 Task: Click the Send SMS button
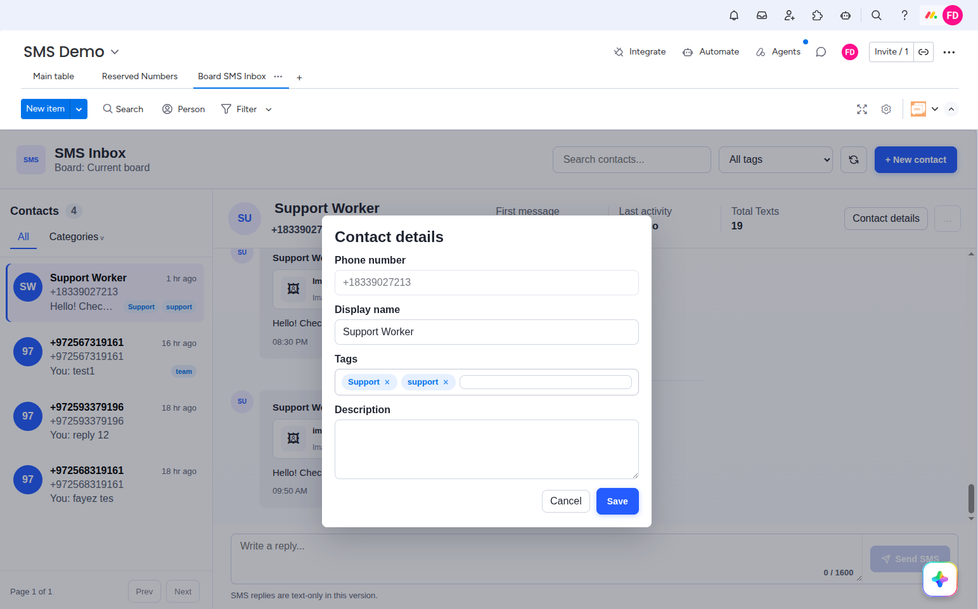point(910,559)
